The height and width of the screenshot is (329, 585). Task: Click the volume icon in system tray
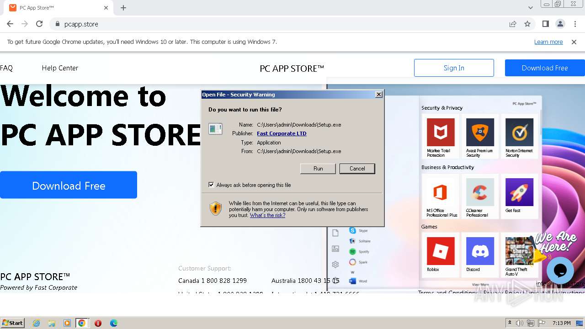[x=521, y=323]
